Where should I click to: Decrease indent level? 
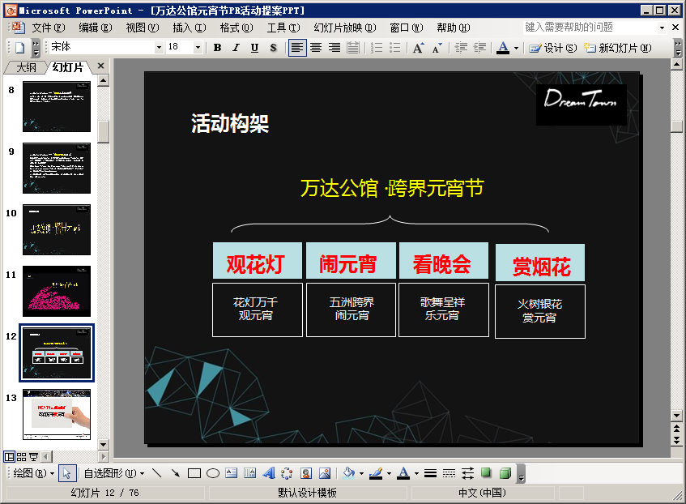click(x=461, y=47)
